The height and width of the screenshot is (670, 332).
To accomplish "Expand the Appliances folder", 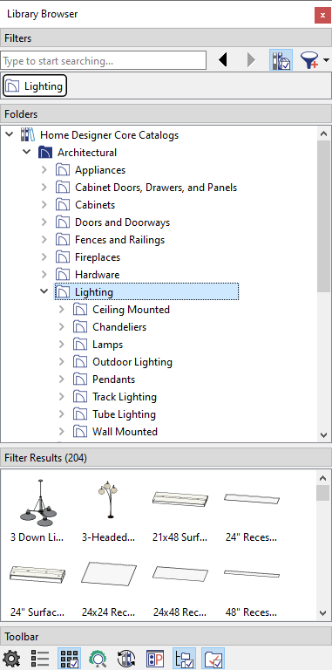I will tap(44, 170).
